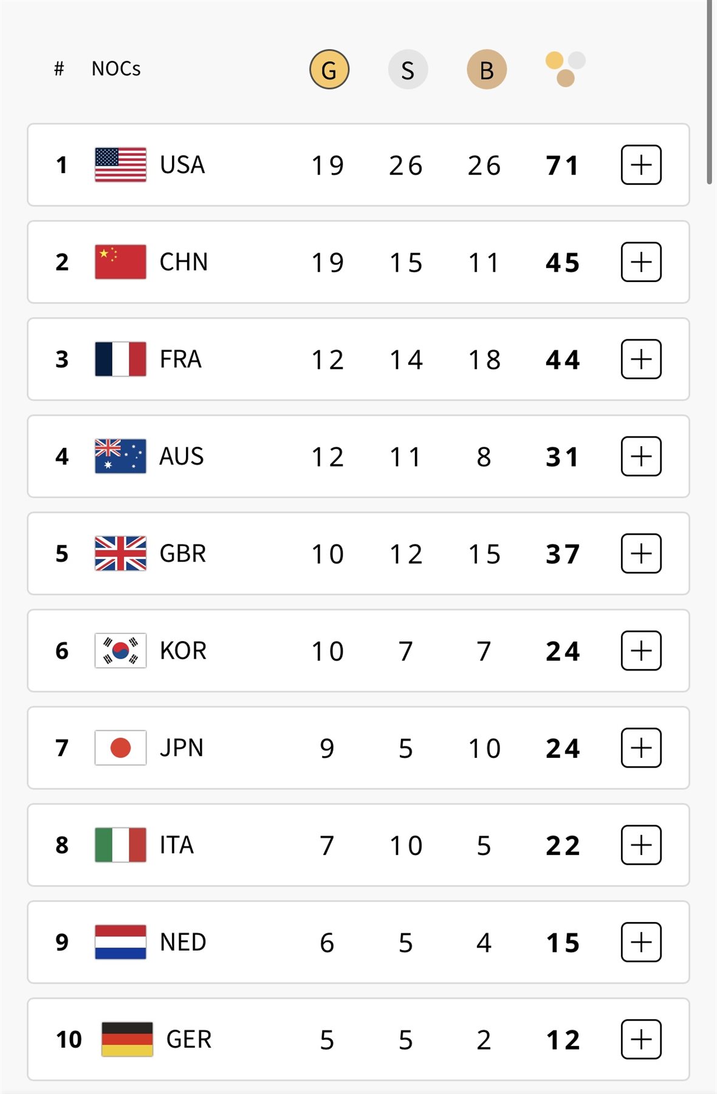Select the KOR country label
The height and width of the screenshot is (1094, 717).
tap(183, 650)
